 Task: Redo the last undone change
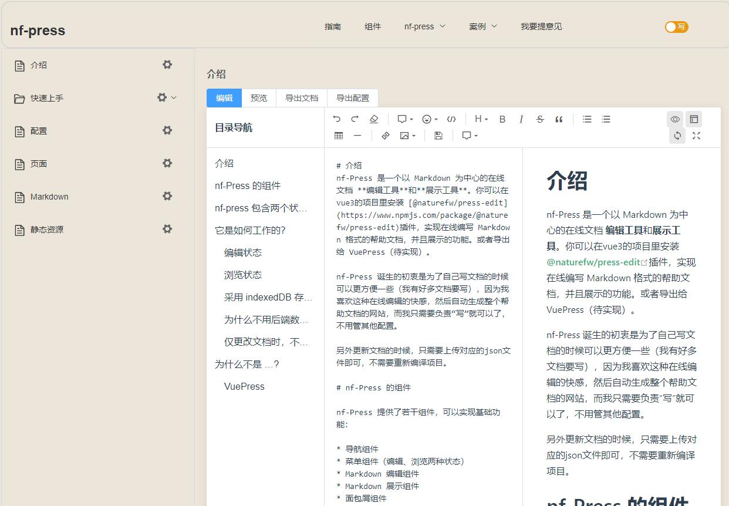point(353,119)
